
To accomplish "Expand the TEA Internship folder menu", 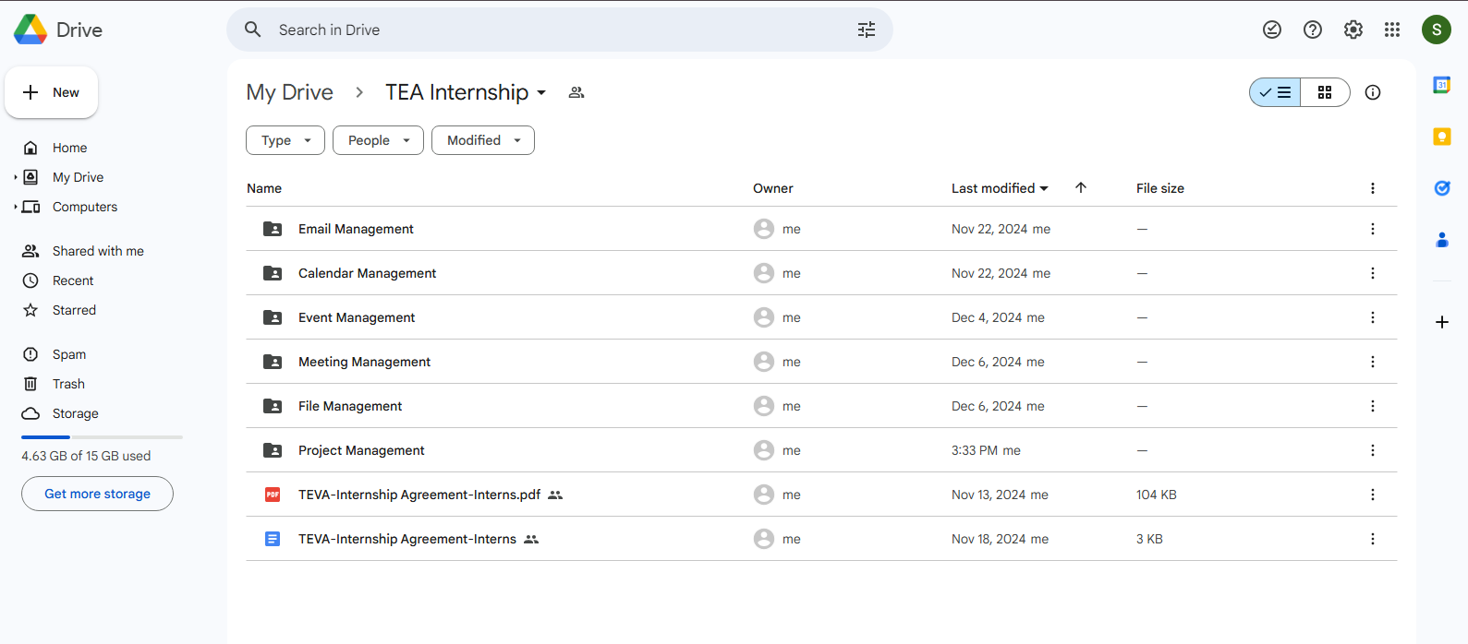I will point(541,93).
